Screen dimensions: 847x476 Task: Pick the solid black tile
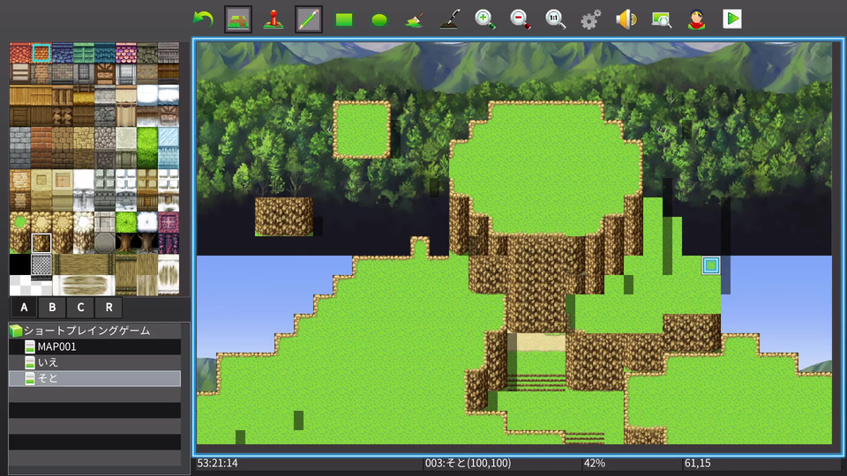coord(20,264)
